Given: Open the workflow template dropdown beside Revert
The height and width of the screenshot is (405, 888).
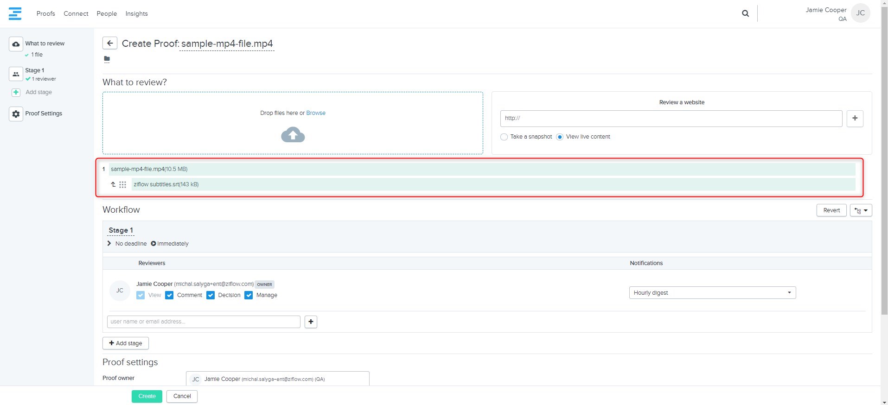Looking at the screenshot, I should tap(861, 210).
